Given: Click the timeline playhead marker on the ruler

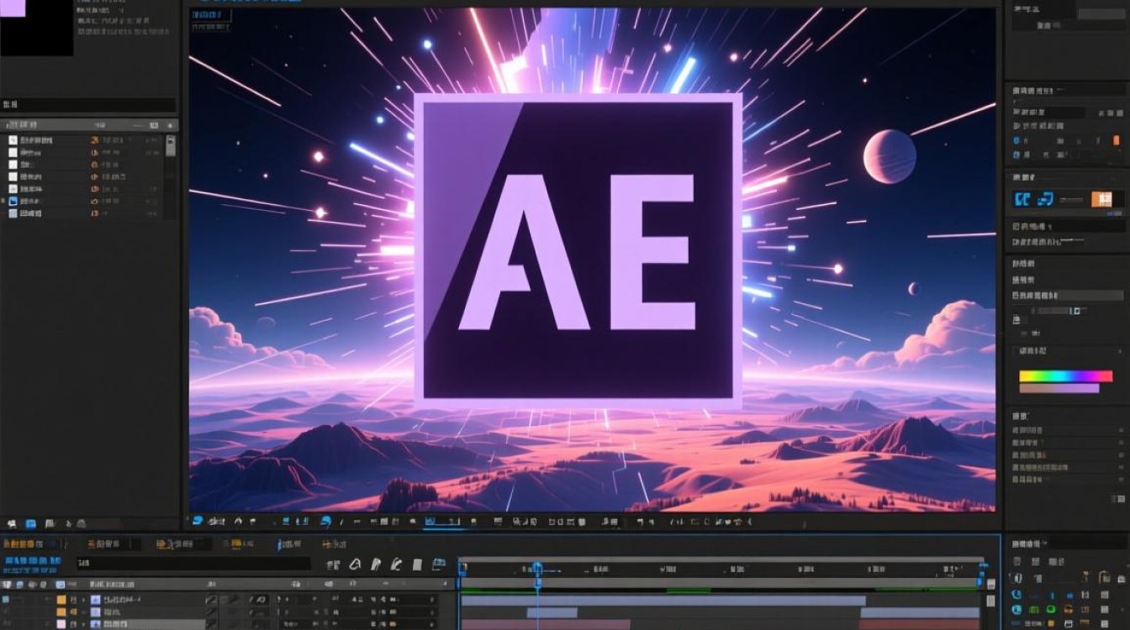Looking at the screenshot, I should [x=537, y=569].
